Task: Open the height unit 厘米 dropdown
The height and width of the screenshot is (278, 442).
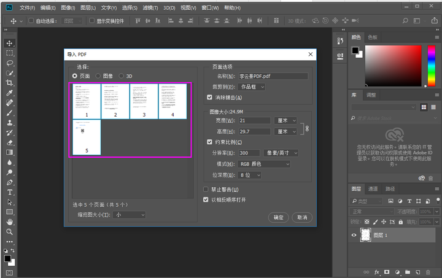Action: [285, 131]
